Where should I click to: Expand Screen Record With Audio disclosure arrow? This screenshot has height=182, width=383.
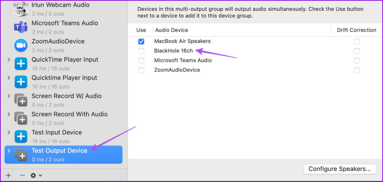tap(9, 114)
